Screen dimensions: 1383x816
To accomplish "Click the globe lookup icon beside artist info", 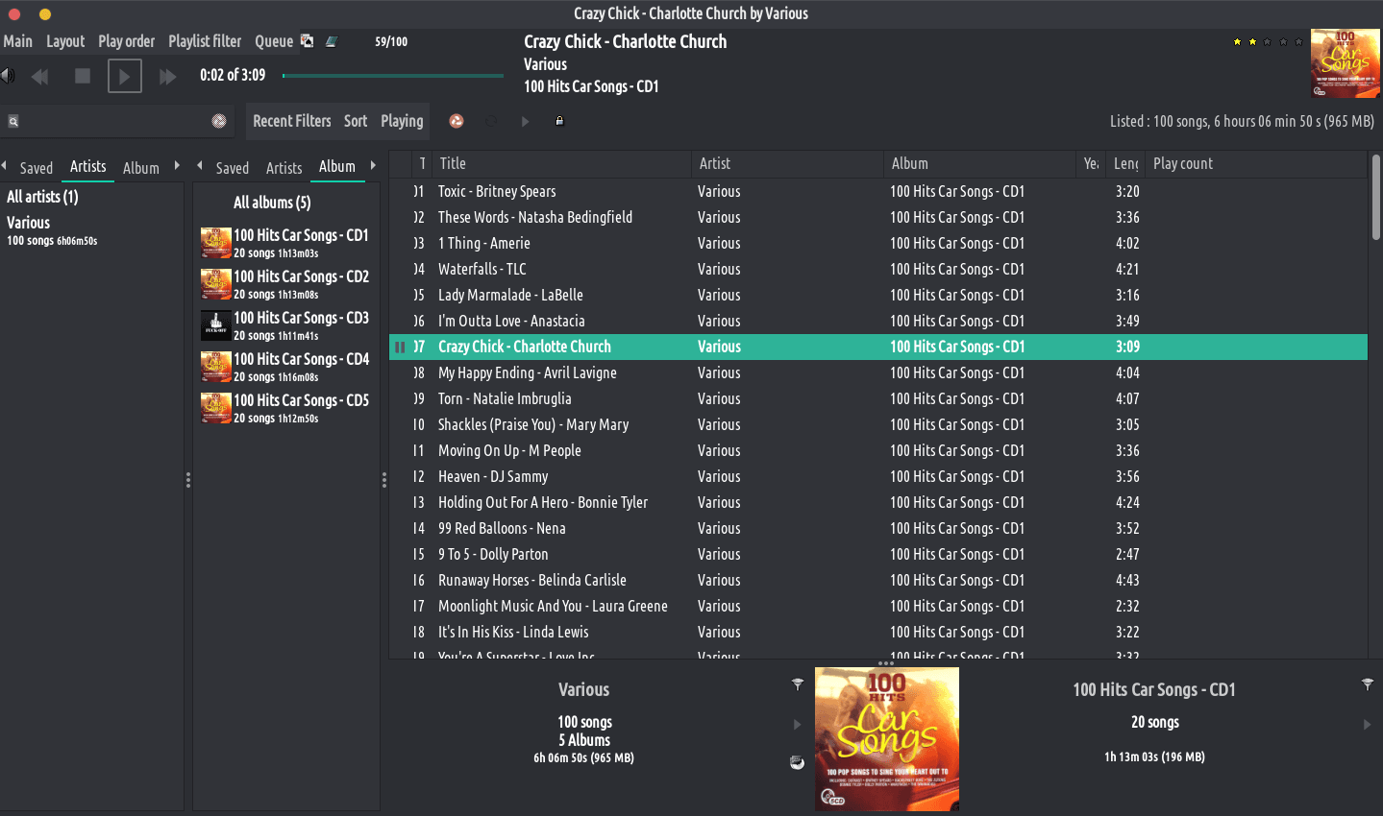I will pyautogui.click(x=797, y=762).
